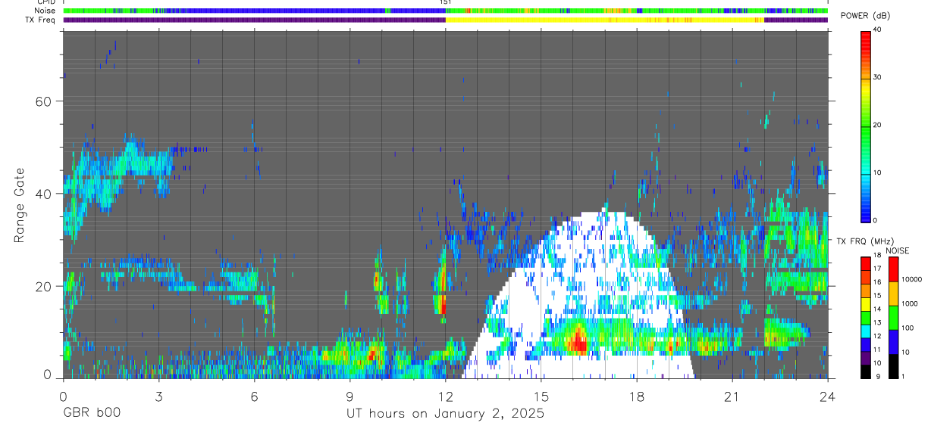Click the 3 tick on the UT hours axis
The height and width of the screenshot is (429, 931).
tap(158, 396)
